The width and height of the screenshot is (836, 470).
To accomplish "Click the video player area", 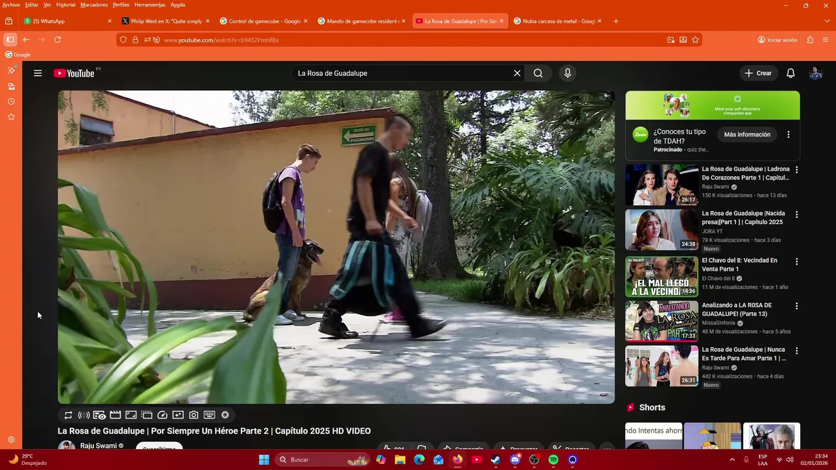I will click(336, 247).
